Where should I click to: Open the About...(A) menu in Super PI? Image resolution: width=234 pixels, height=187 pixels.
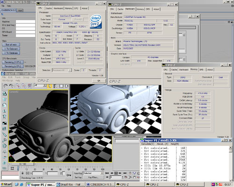162,144
